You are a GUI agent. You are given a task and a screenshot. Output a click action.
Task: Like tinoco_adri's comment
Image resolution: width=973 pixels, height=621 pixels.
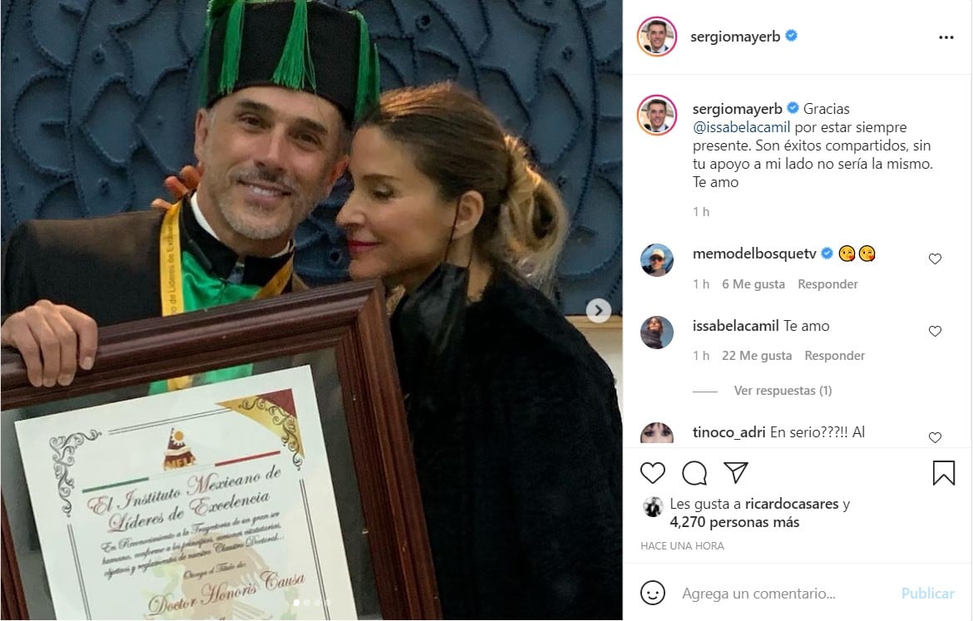tap(935, 437)
